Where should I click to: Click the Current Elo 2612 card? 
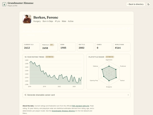pos(31,47)
